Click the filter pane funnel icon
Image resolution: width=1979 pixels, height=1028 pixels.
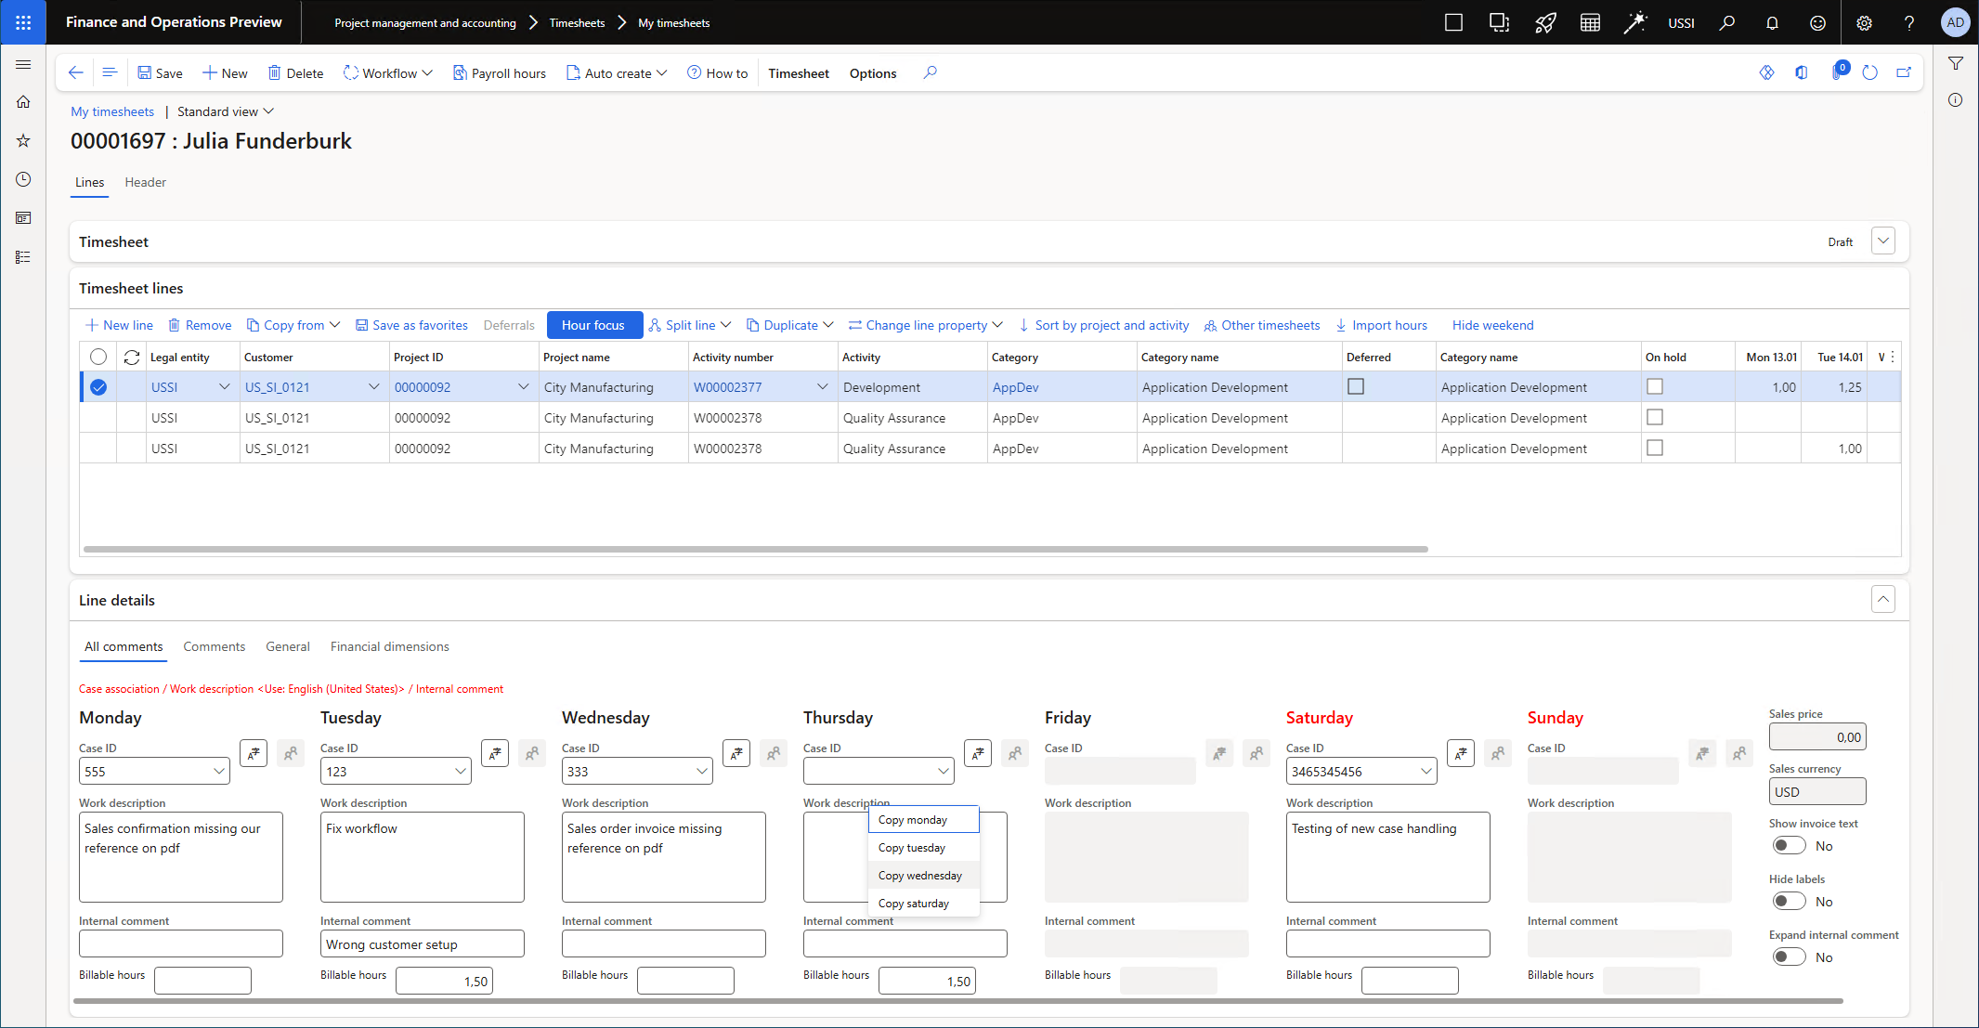point(1956,64)
